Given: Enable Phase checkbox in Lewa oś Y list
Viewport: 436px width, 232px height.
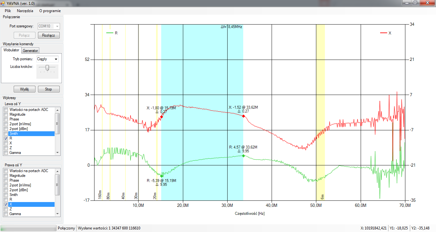Looking at the screenshot, I should click(x=6, y=119).
